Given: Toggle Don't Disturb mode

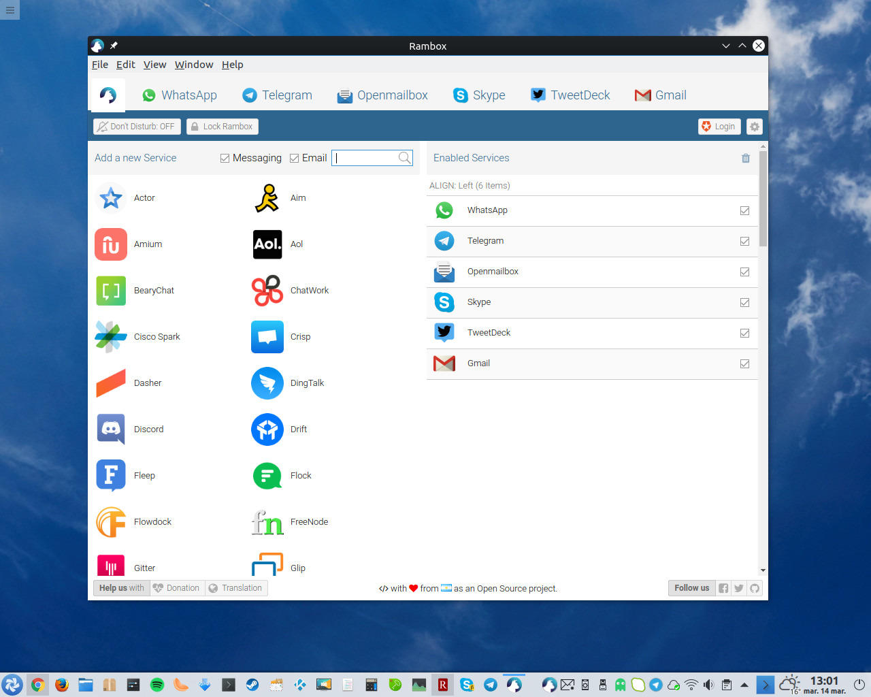Looking at the screenshot, I should pyautogui.click(x=137, y=127).
